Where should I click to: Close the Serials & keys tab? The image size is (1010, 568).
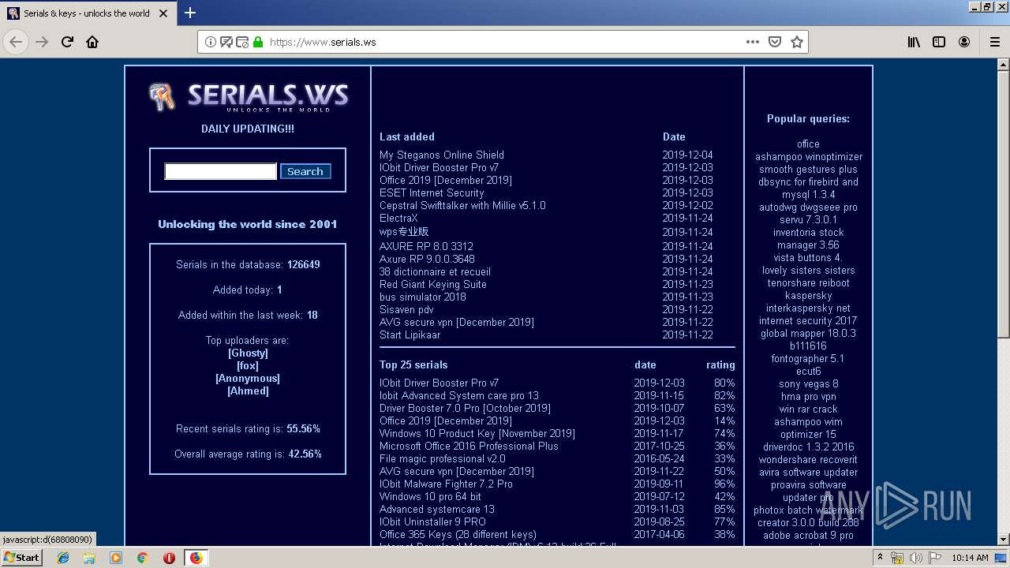163,13
